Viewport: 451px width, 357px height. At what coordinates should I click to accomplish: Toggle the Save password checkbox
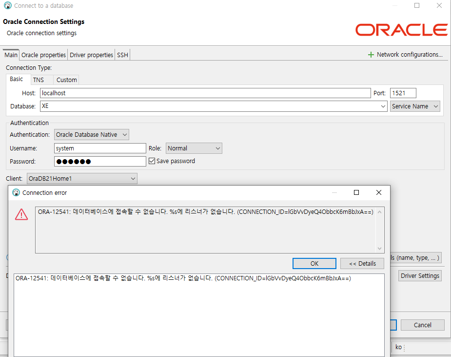(x=152, y=161)
